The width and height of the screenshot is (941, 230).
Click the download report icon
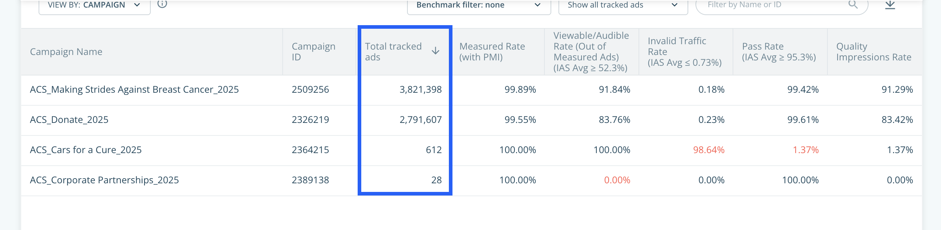click(890, 5)
